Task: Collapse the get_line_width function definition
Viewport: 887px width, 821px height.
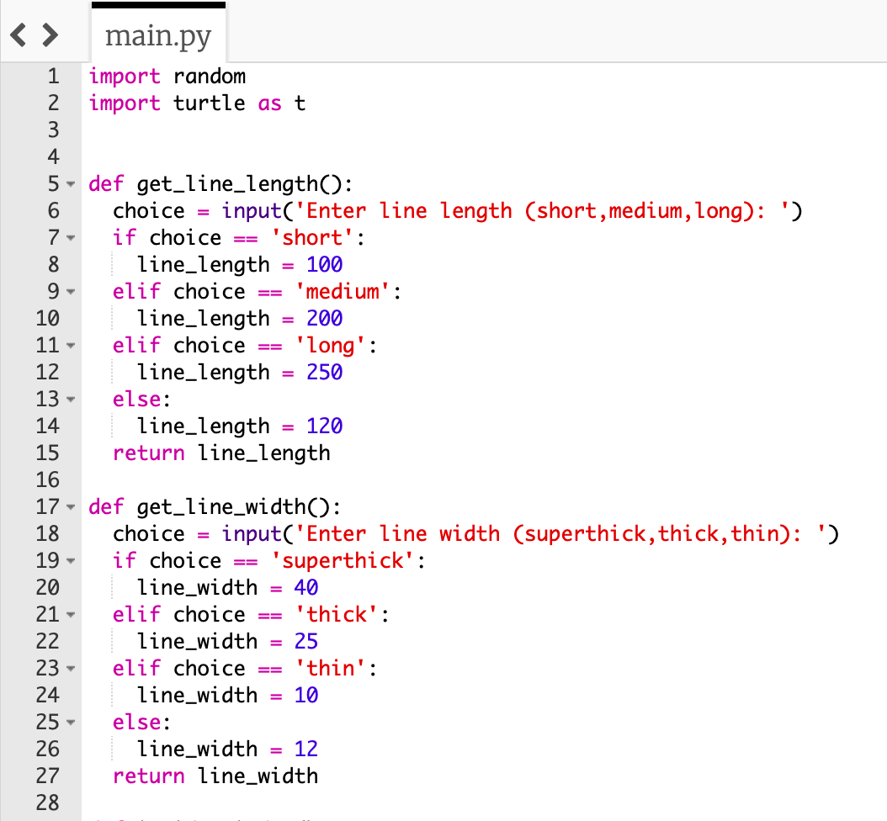Action: pos(72,506)
